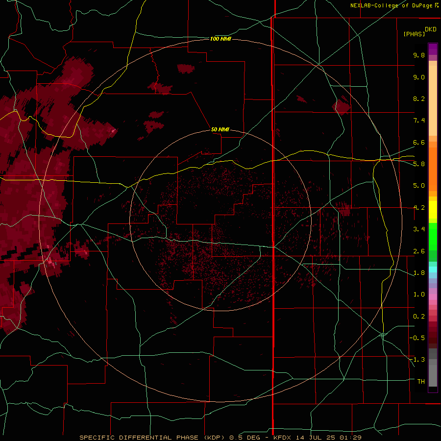Click the SPECIFIC DIFFERENTIAL PHASE (KDP) caption text
Viewport: 441px width, 441px height.
click(152, 438)
